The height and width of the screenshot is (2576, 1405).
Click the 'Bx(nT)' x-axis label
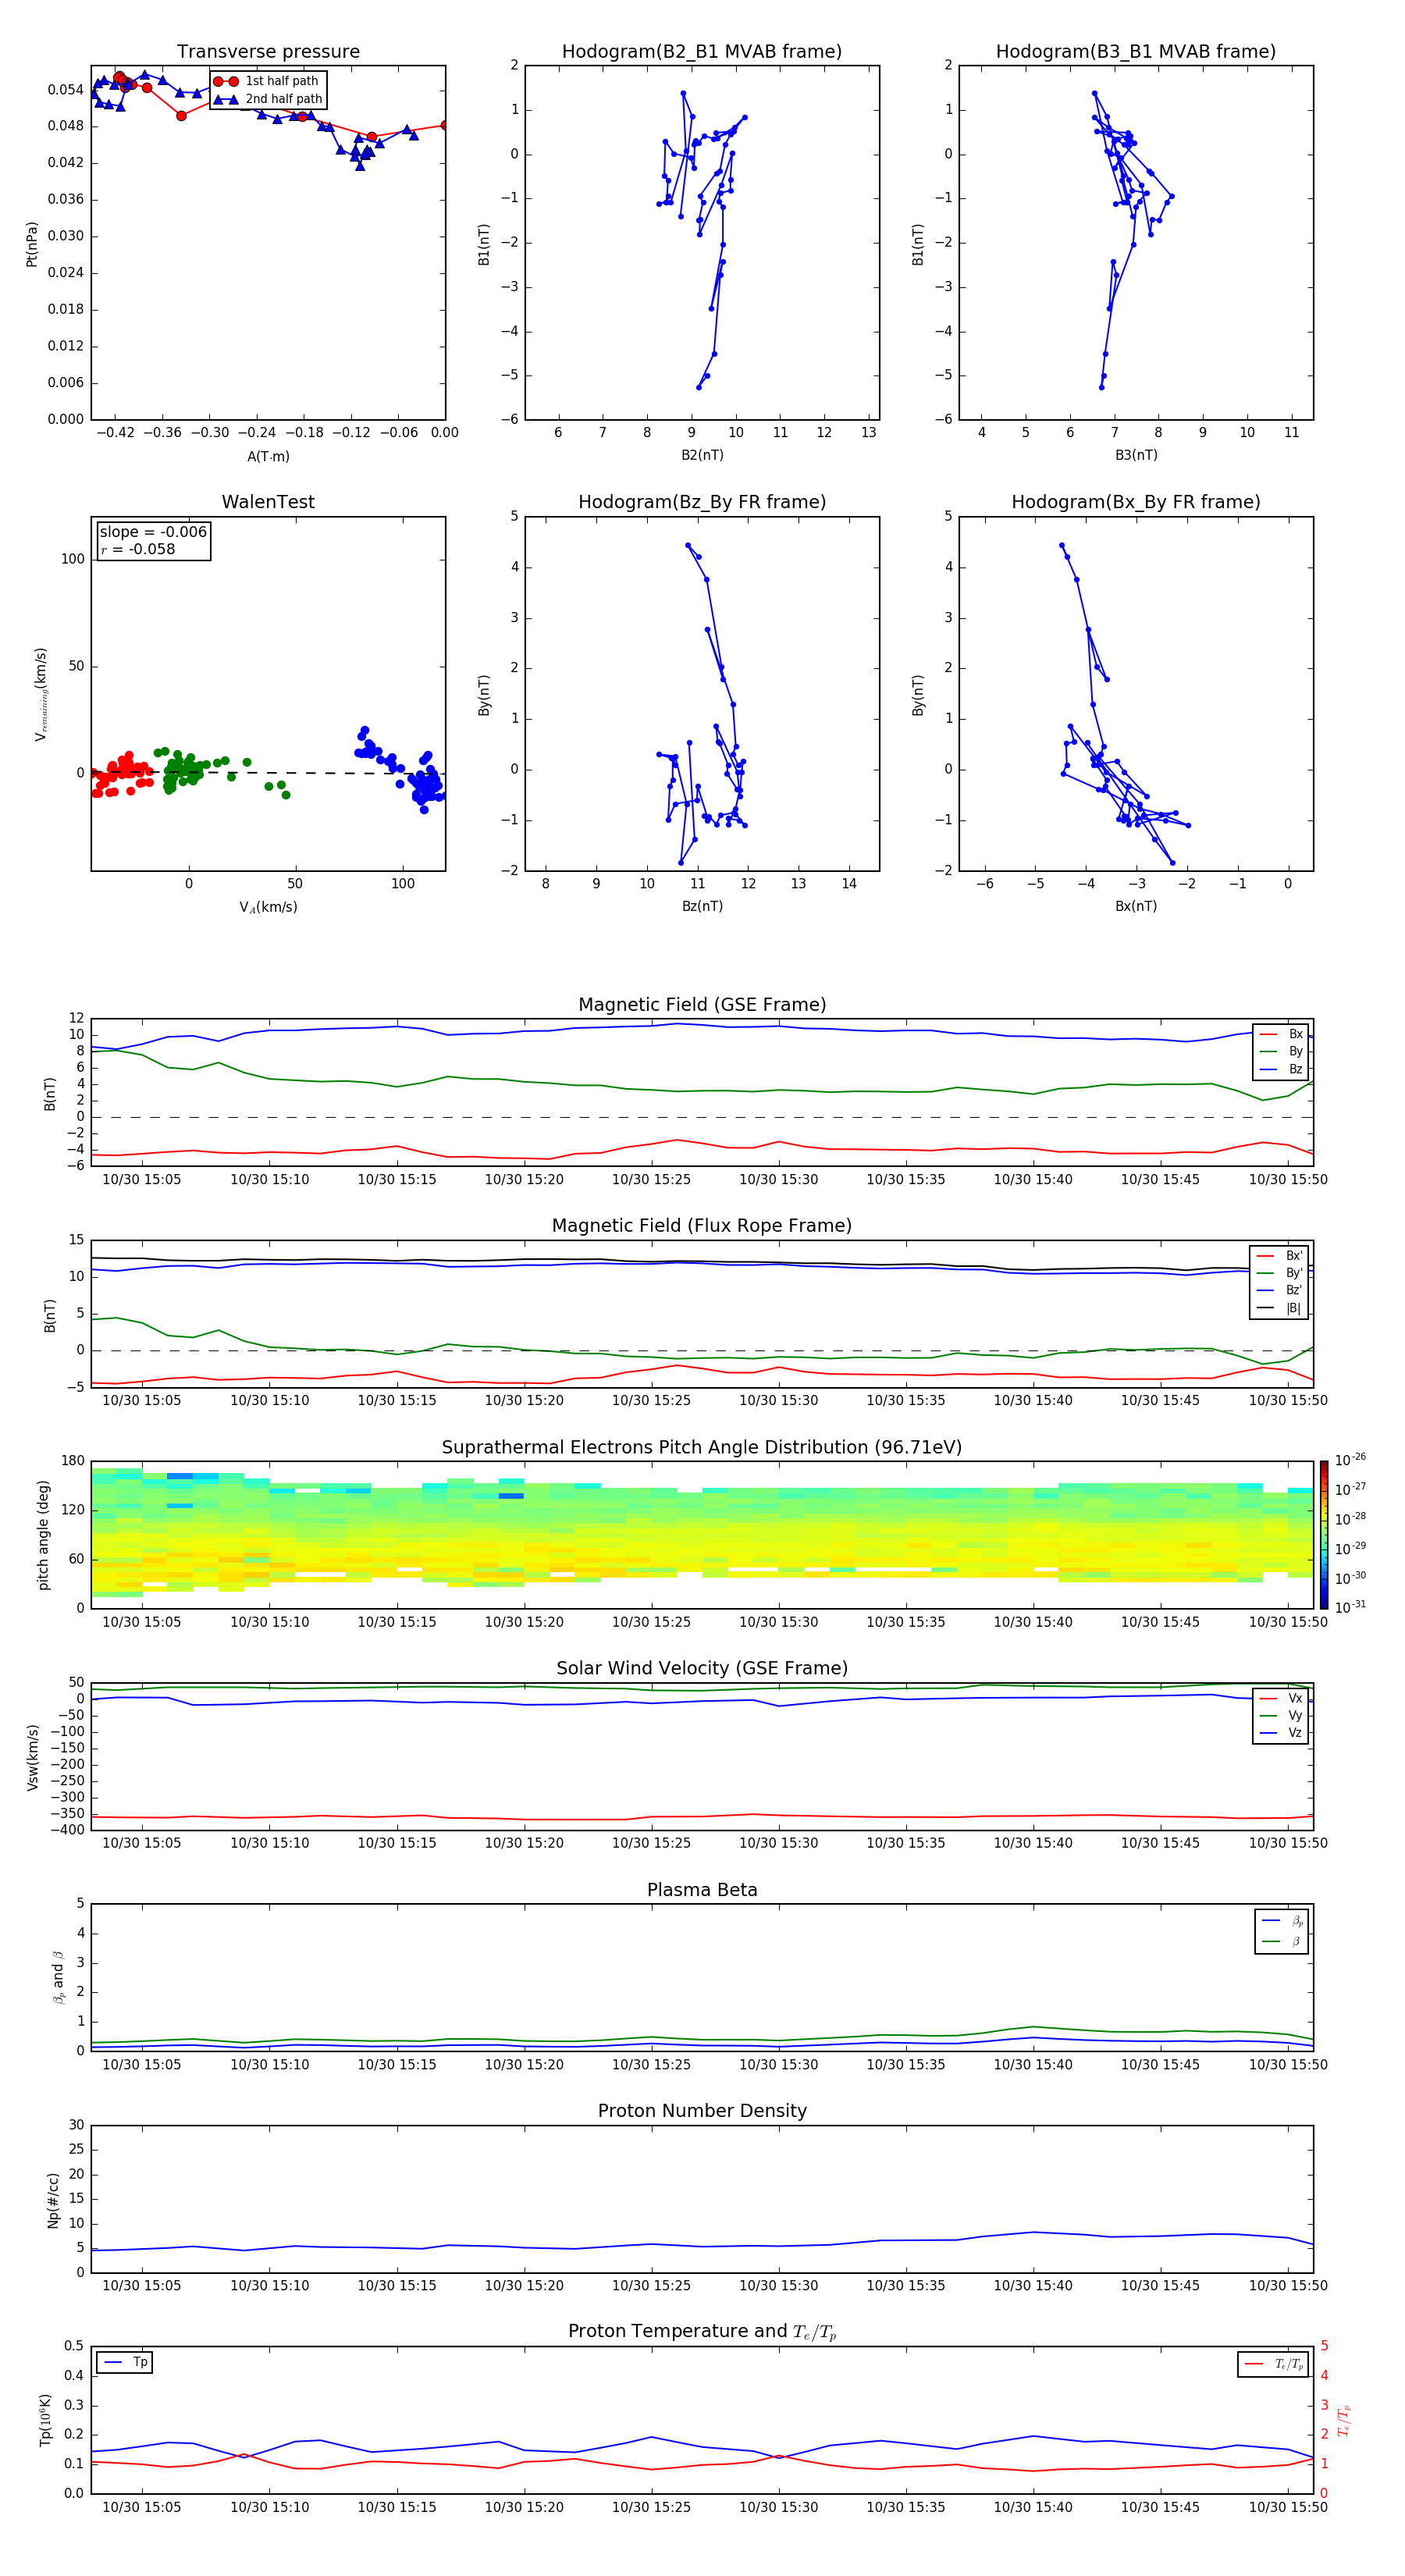[x=1136, y=906]
